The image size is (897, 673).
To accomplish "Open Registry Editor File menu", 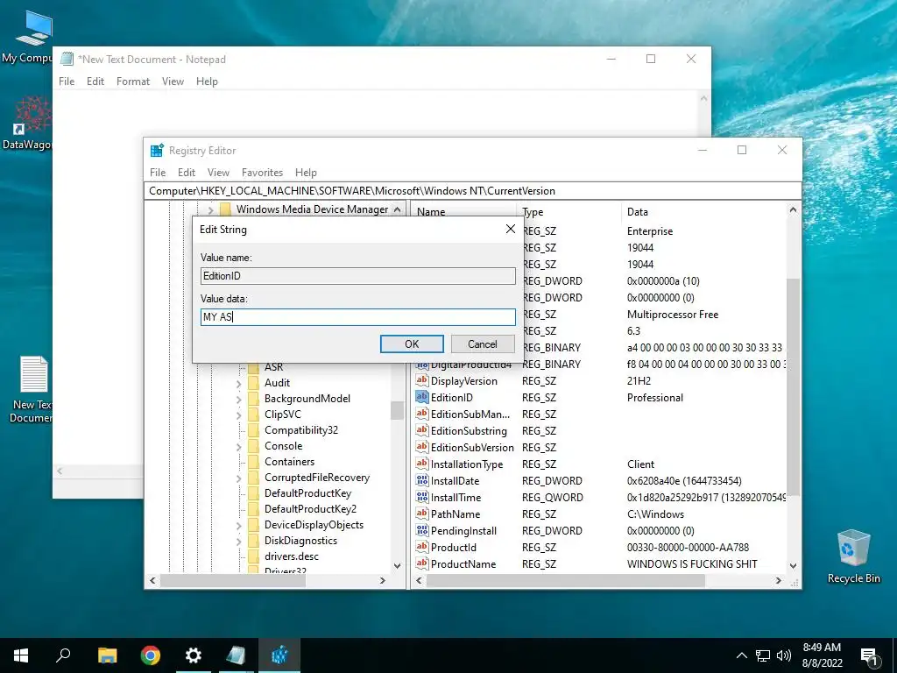I will (x=158, y=173).
